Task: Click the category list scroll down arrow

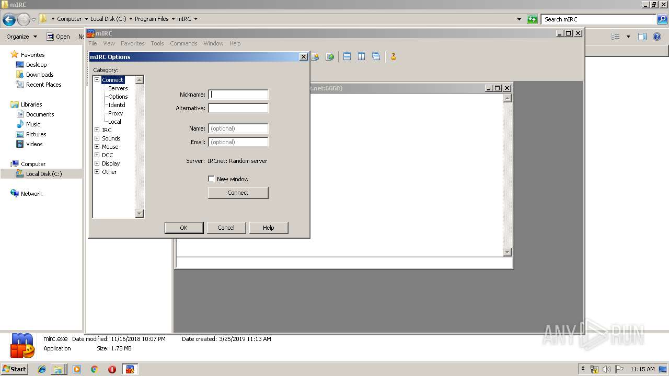Action: click(139, 214)
